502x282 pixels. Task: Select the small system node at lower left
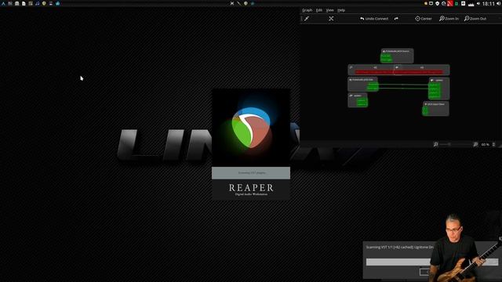[x=358, y=99]
